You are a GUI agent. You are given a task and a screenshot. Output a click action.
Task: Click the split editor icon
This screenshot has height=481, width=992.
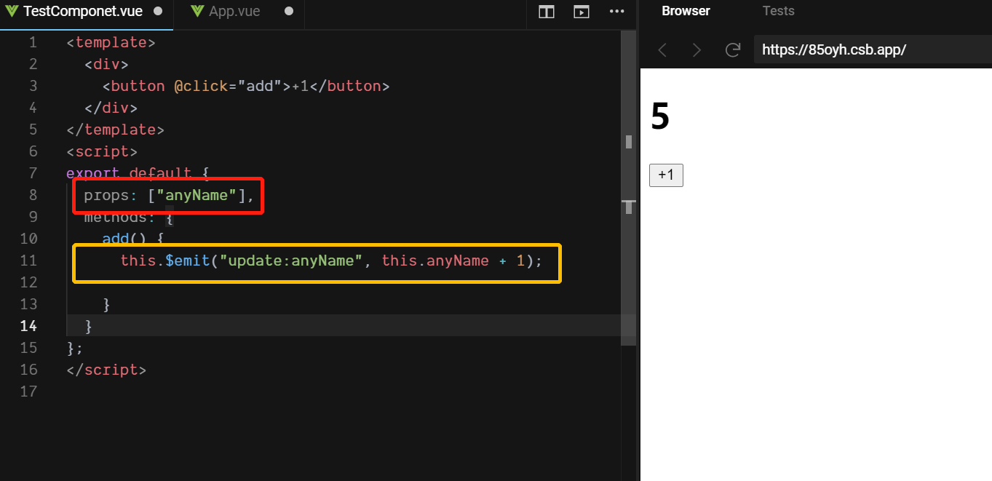coord(547,12)
